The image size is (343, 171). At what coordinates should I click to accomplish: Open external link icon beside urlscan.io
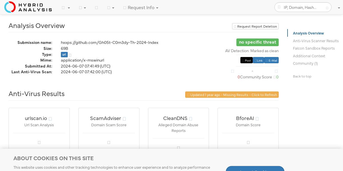coord(50,119)
